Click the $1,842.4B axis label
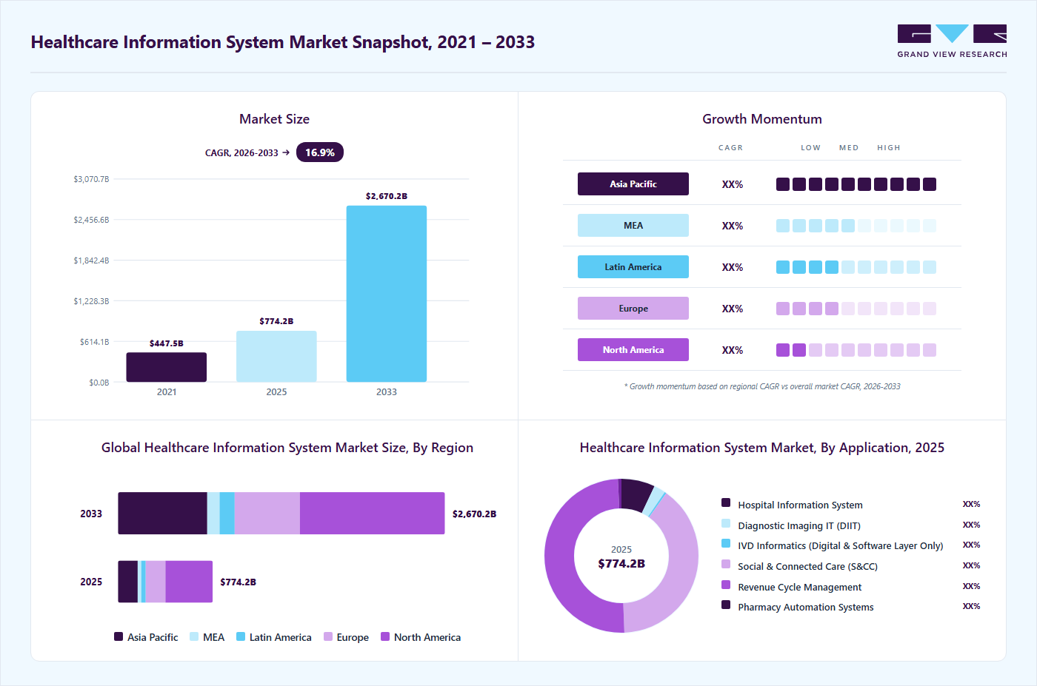 (x=91, y=260)
